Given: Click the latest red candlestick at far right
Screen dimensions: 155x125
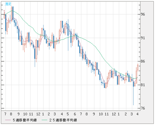Looking at the screenshot, I should (138, 68).
